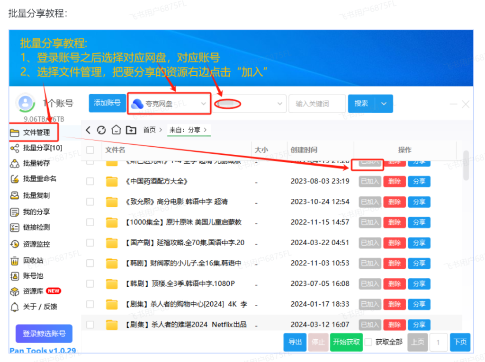Screen dimensions: 485x362
Task: Tick the select-all checkbox in header
Action: pos(90,150)
